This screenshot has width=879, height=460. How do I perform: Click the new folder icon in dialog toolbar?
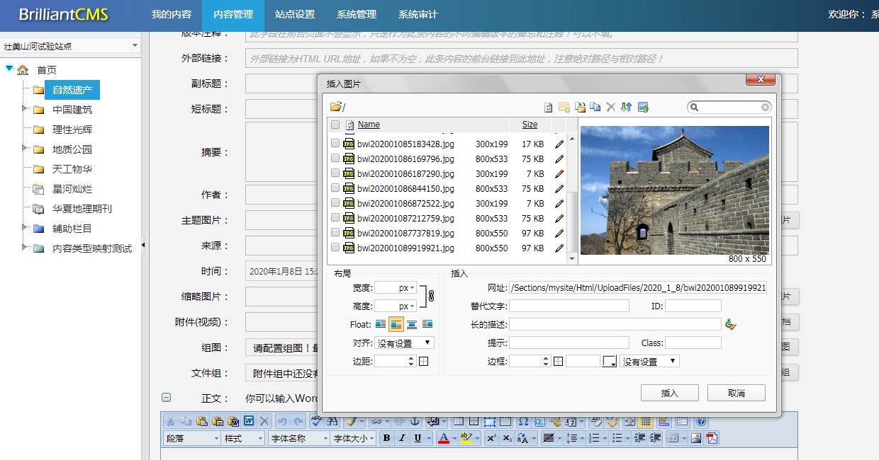tap(564, 108)
